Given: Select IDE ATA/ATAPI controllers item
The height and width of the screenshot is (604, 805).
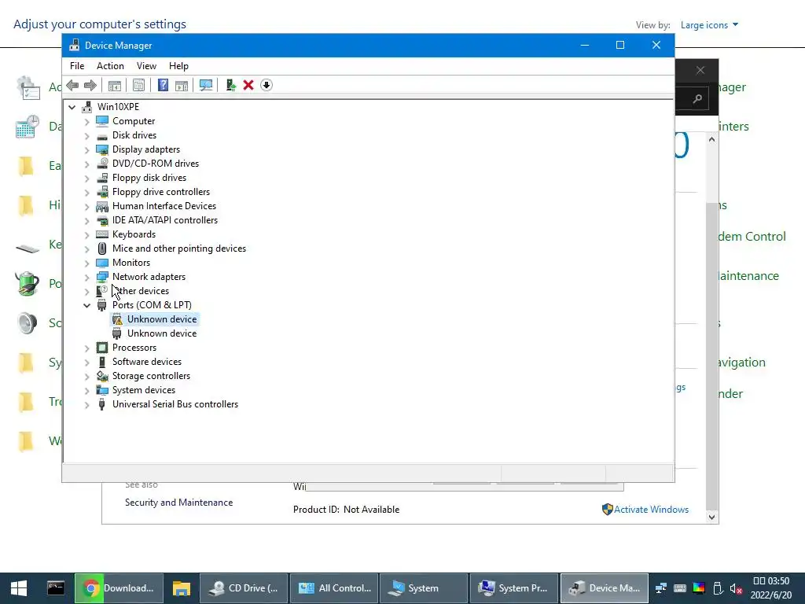Looking at the screenshot, I should (x=165, y=220).
